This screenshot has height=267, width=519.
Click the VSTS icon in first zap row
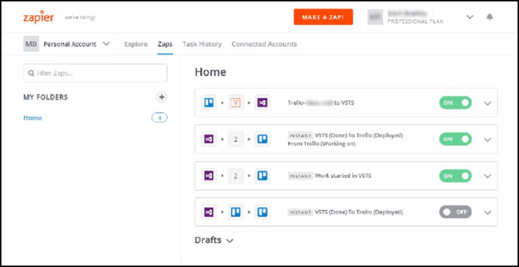click(262, 103)
